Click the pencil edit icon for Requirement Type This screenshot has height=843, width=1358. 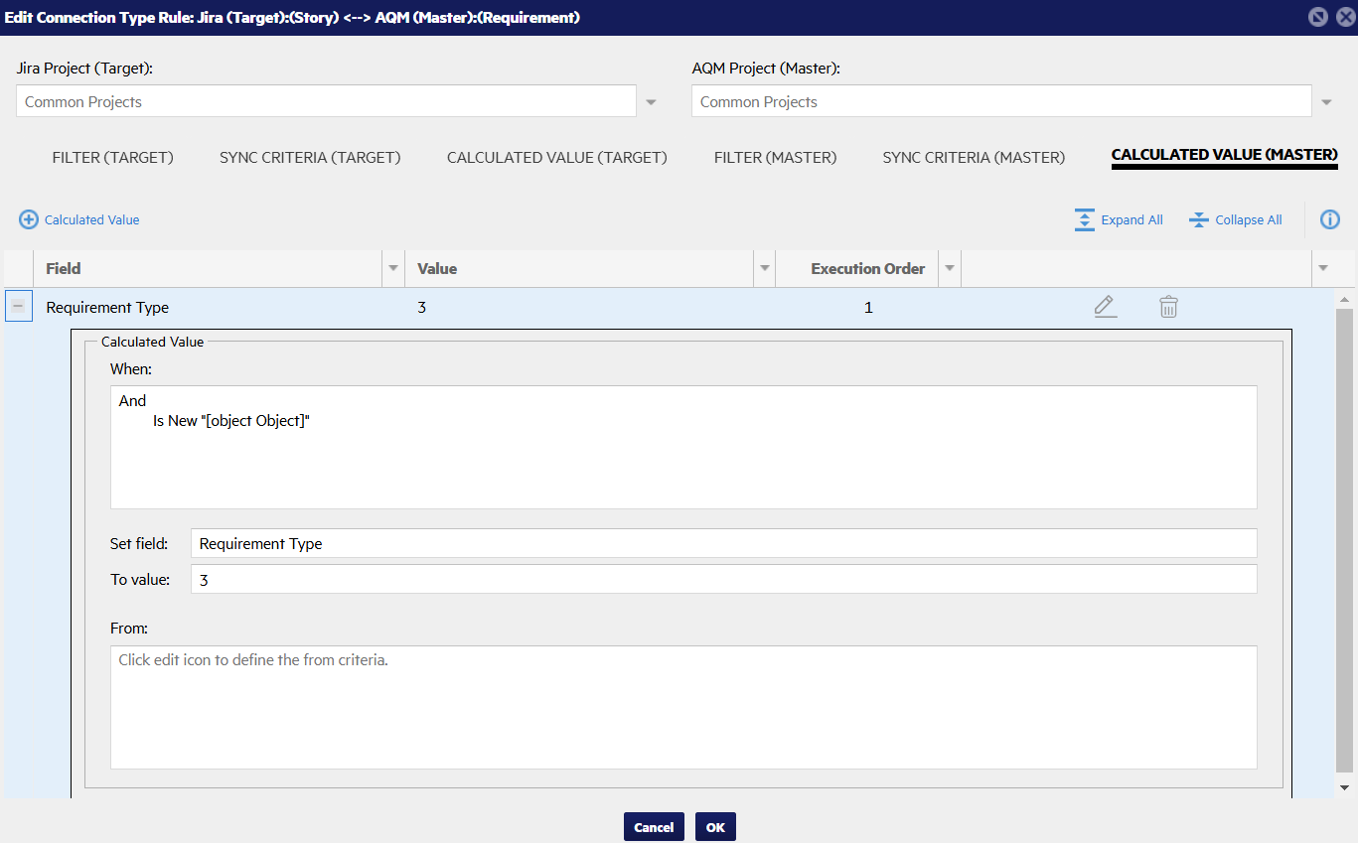1105,307
